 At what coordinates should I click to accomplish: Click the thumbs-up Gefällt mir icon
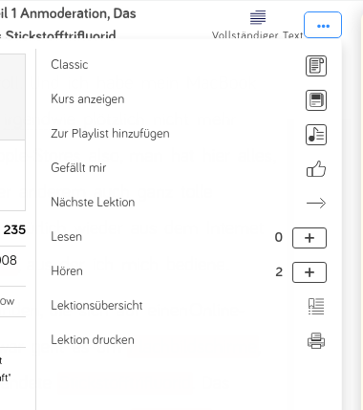316,169
